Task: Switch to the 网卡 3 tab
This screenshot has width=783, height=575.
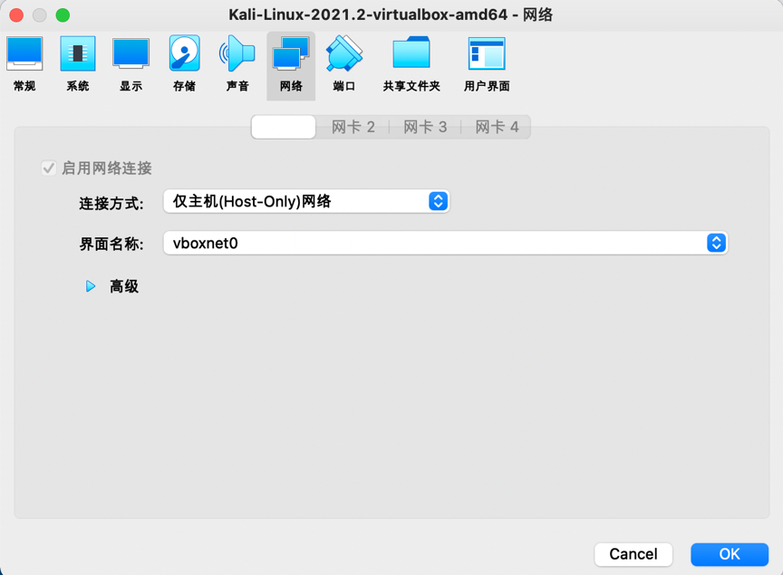Action: 425,127
